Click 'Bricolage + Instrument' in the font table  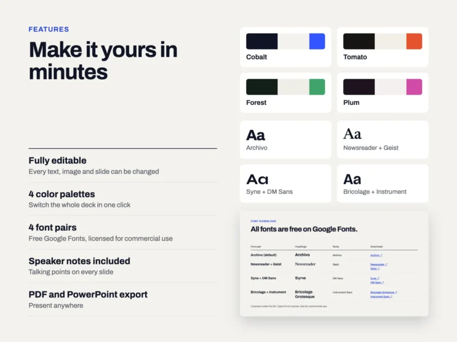268,292
